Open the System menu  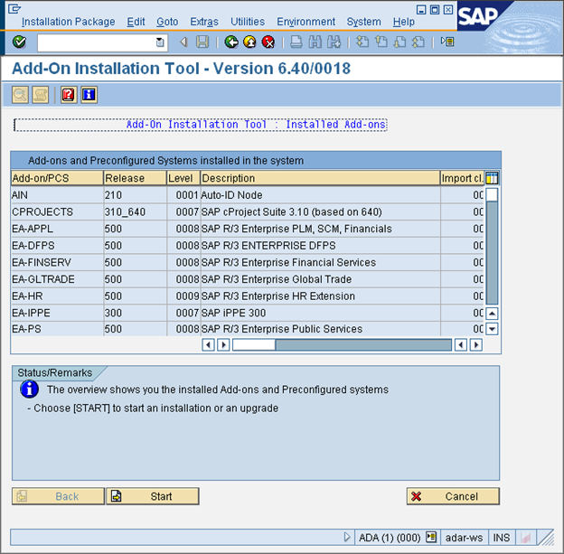click(363, 22)
